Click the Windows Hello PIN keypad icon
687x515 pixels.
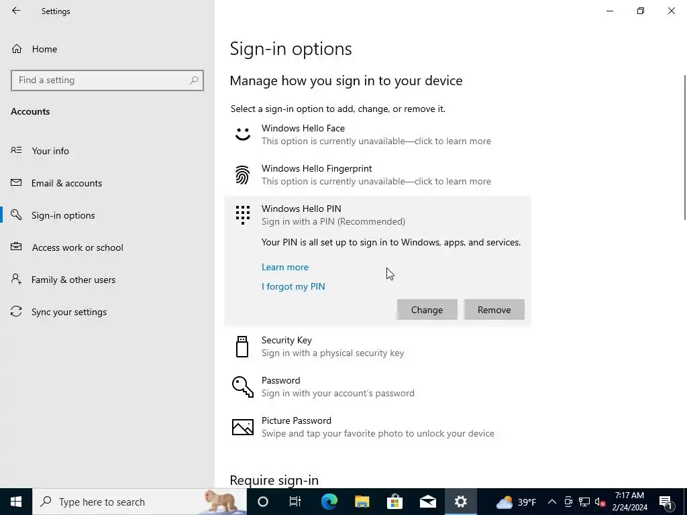243,215
